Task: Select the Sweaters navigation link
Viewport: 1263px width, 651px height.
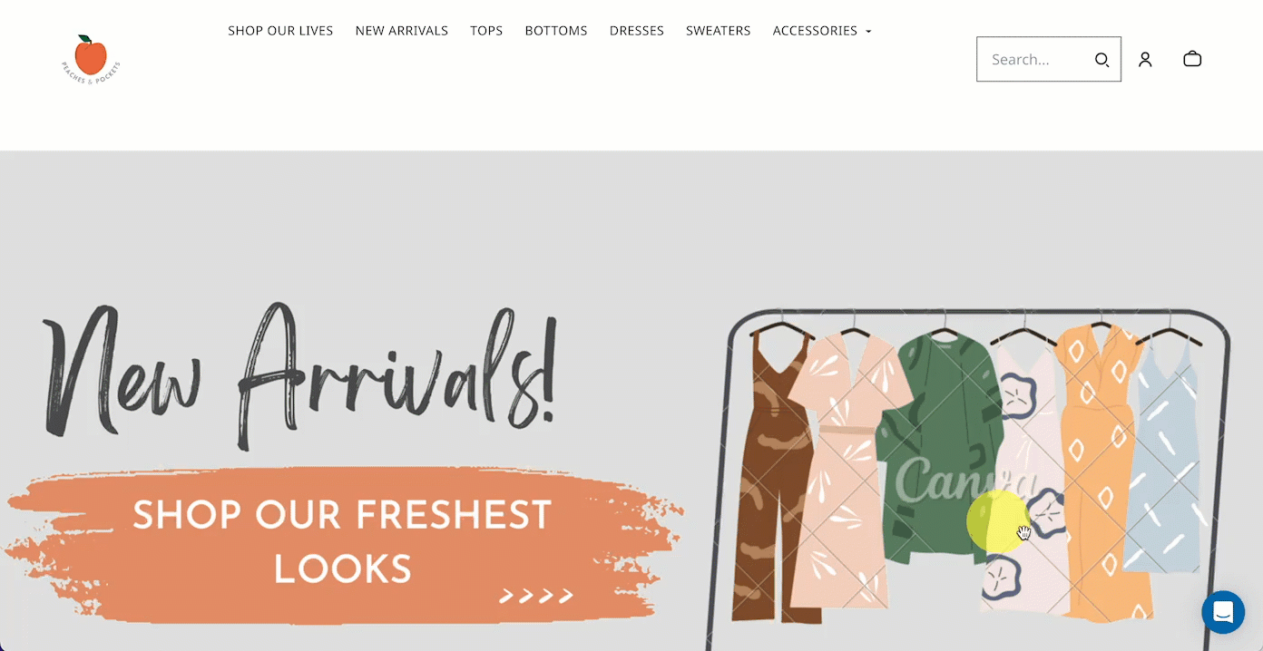Action: (719, 31)
